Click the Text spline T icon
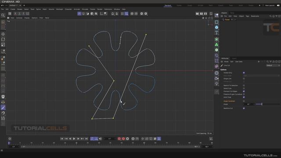This screenshot has height=158, width=281. (216, 33)
